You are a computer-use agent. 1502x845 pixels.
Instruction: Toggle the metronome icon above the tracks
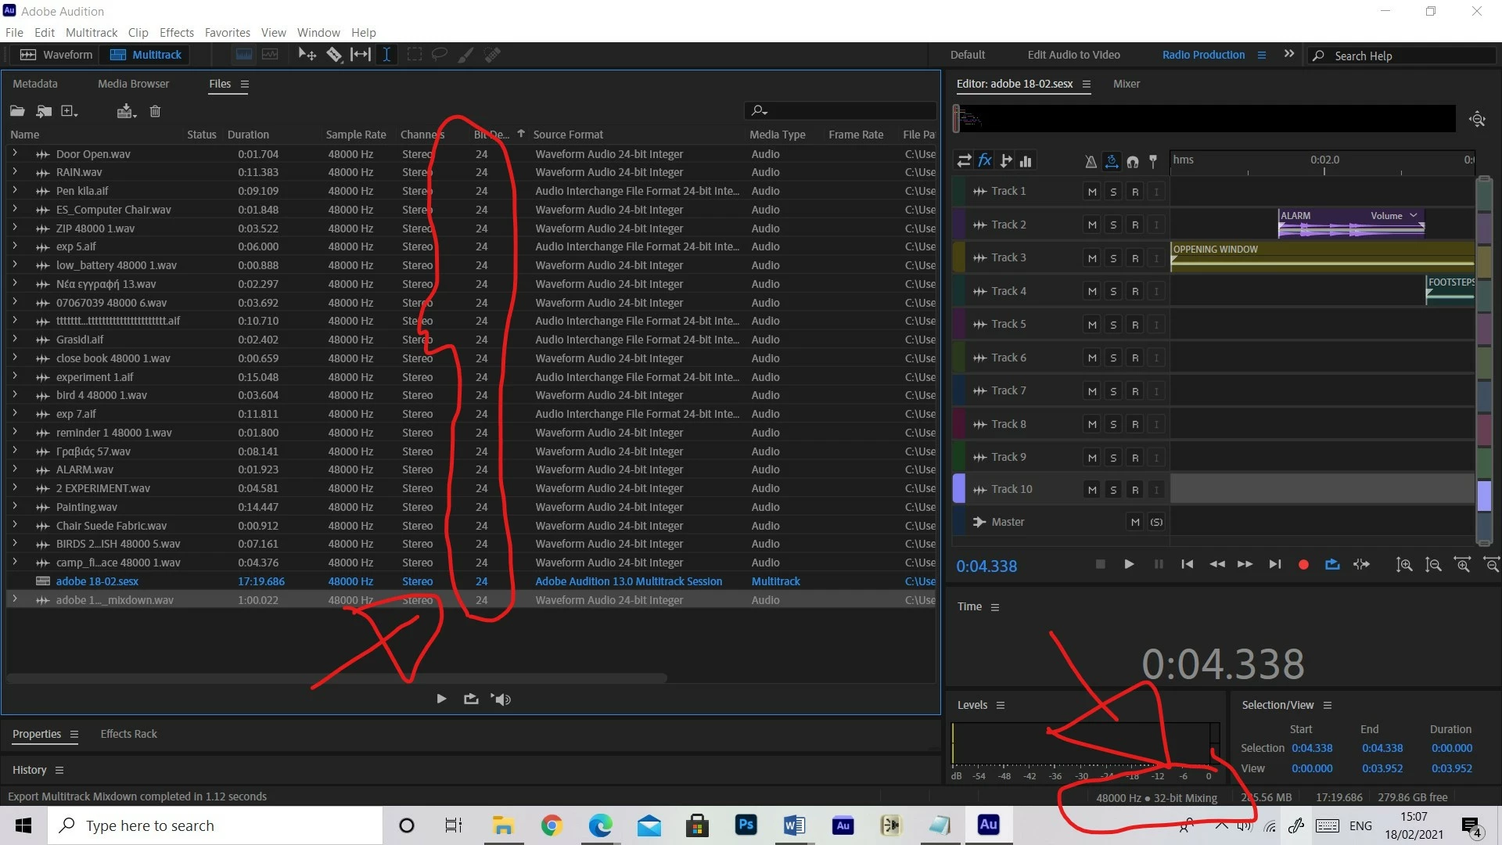[x=1091, y=161]
